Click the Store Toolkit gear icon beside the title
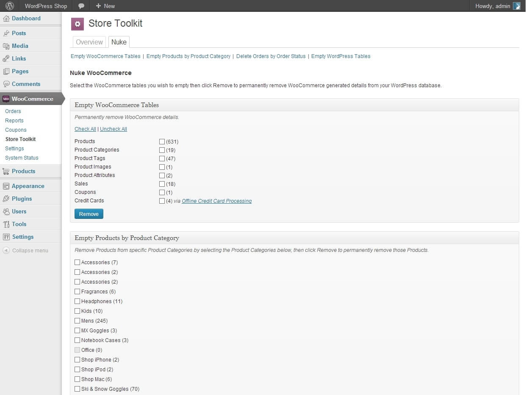Screen dimensions: 526x395 point(77,24)
